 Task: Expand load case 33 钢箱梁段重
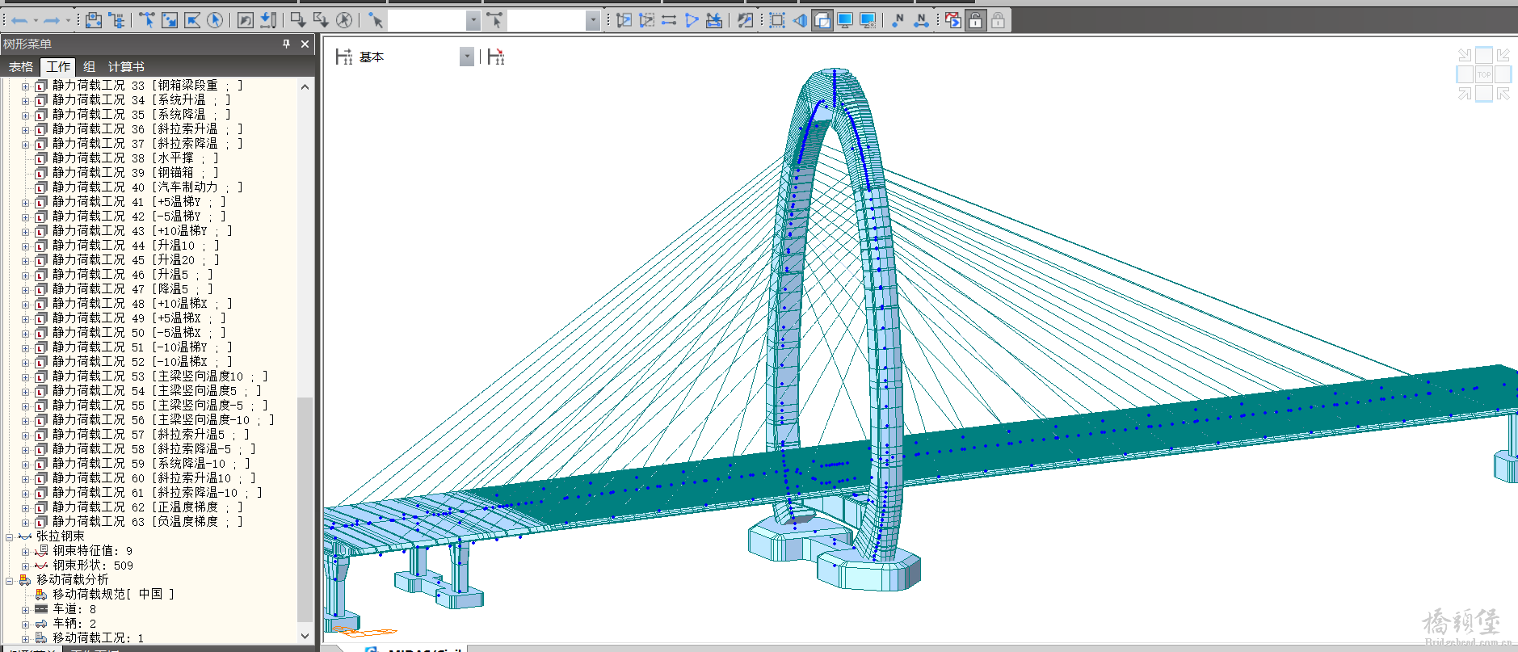point(25,86)
